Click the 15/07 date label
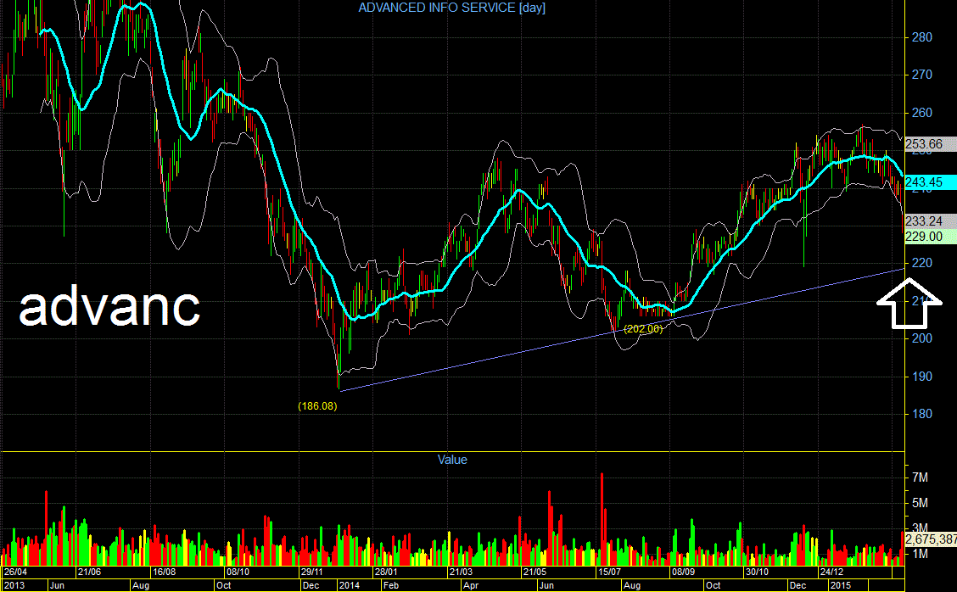 pyautogui.click(x=608, y=572)
